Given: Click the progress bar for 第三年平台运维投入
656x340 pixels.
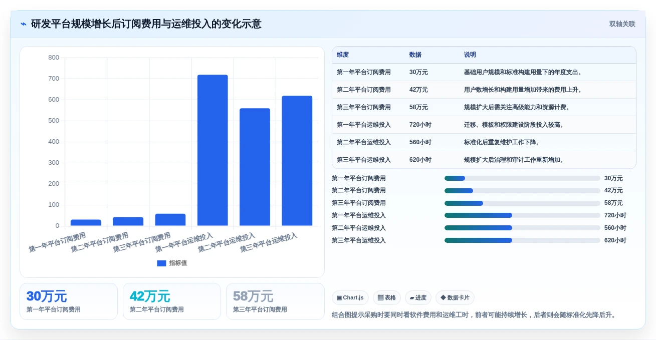Looking at the screenshot, I should 522,240.
